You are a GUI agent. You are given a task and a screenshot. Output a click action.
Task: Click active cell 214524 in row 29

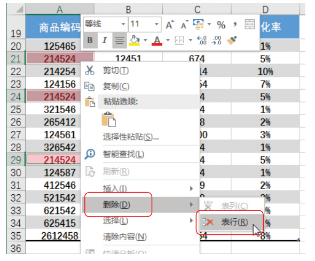[x=53, y=160]
